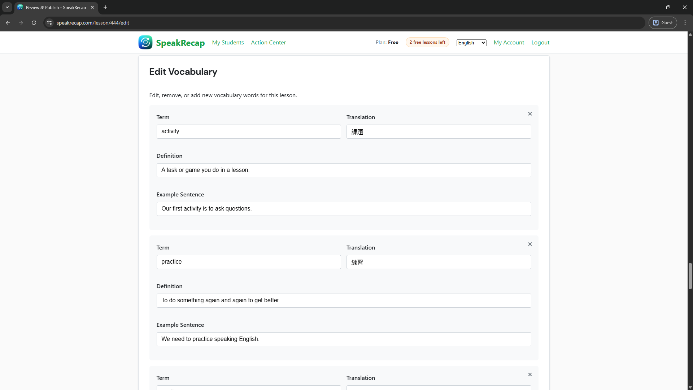Edit the translation field for 'activity'
Screen dimensions: 693x390
tap(439, 131)
